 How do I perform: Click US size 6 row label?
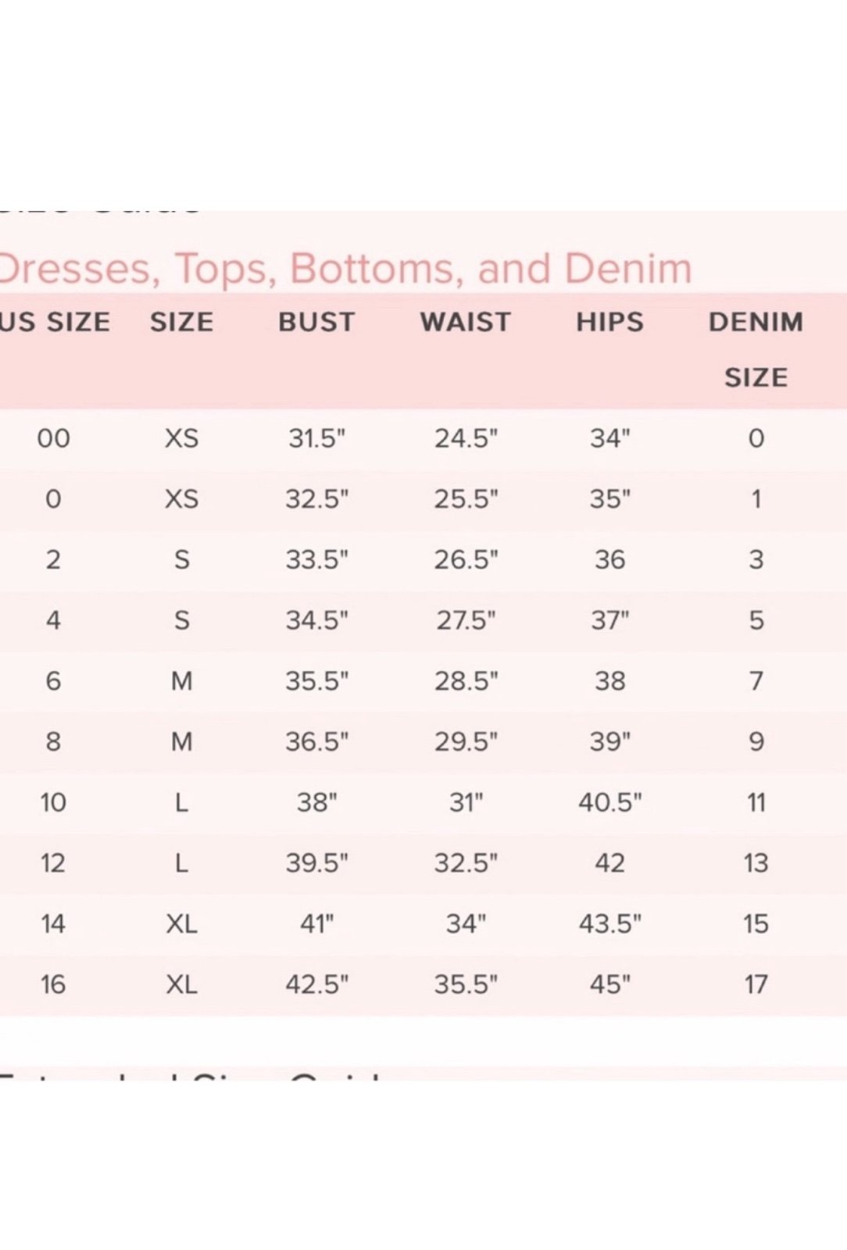coord(53,681)
